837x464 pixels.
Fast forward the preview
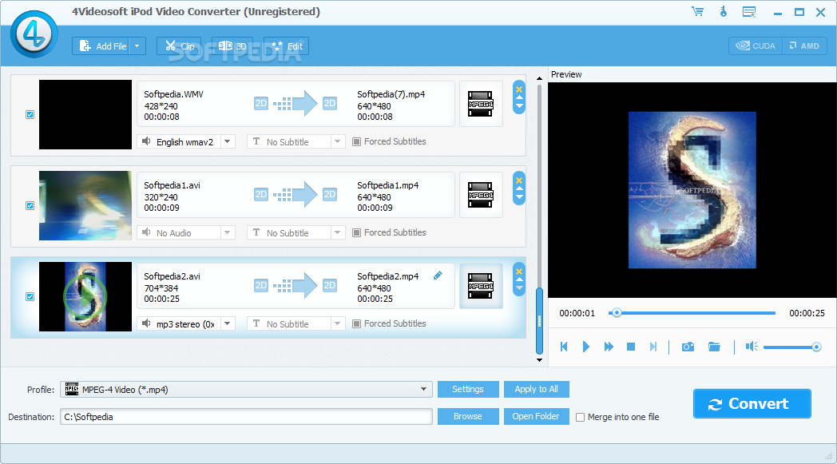pyautogui.click(x=609, y=347)
